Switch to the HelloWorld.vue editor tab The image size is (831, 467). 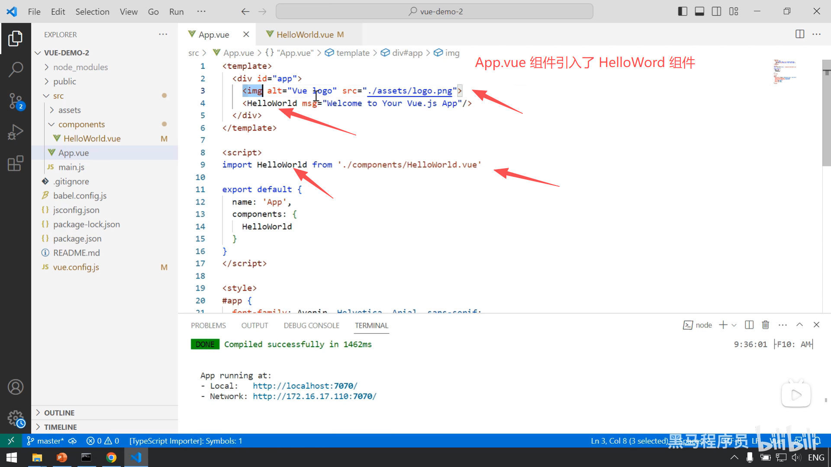click(305, 35)
